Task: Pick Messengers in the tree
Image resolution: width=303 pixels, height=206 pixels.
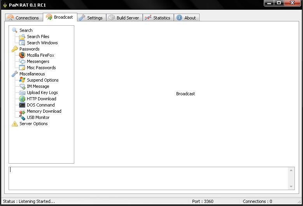Action: coord(38,61)
